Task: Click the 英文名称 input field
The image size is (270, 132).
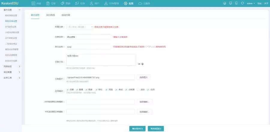Action: pos(89,47)
